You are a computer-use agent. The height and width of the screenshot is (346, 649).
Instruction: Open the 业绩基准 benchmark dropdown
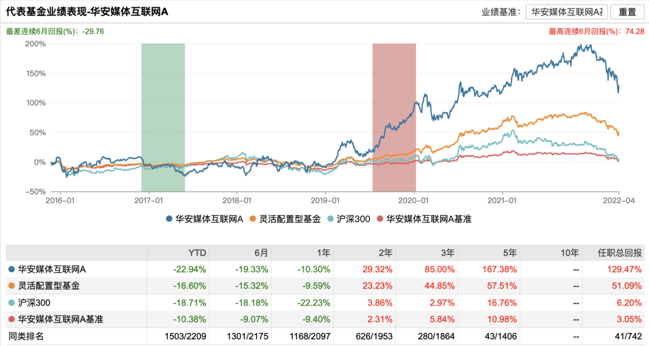point(566,12)
